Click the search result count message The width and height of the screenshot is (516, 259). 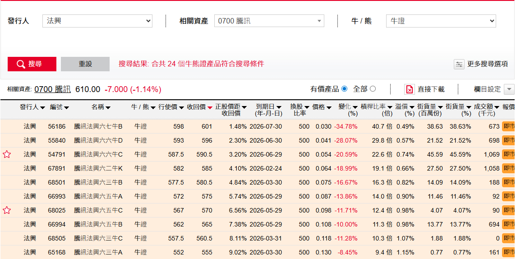point(191,64)
